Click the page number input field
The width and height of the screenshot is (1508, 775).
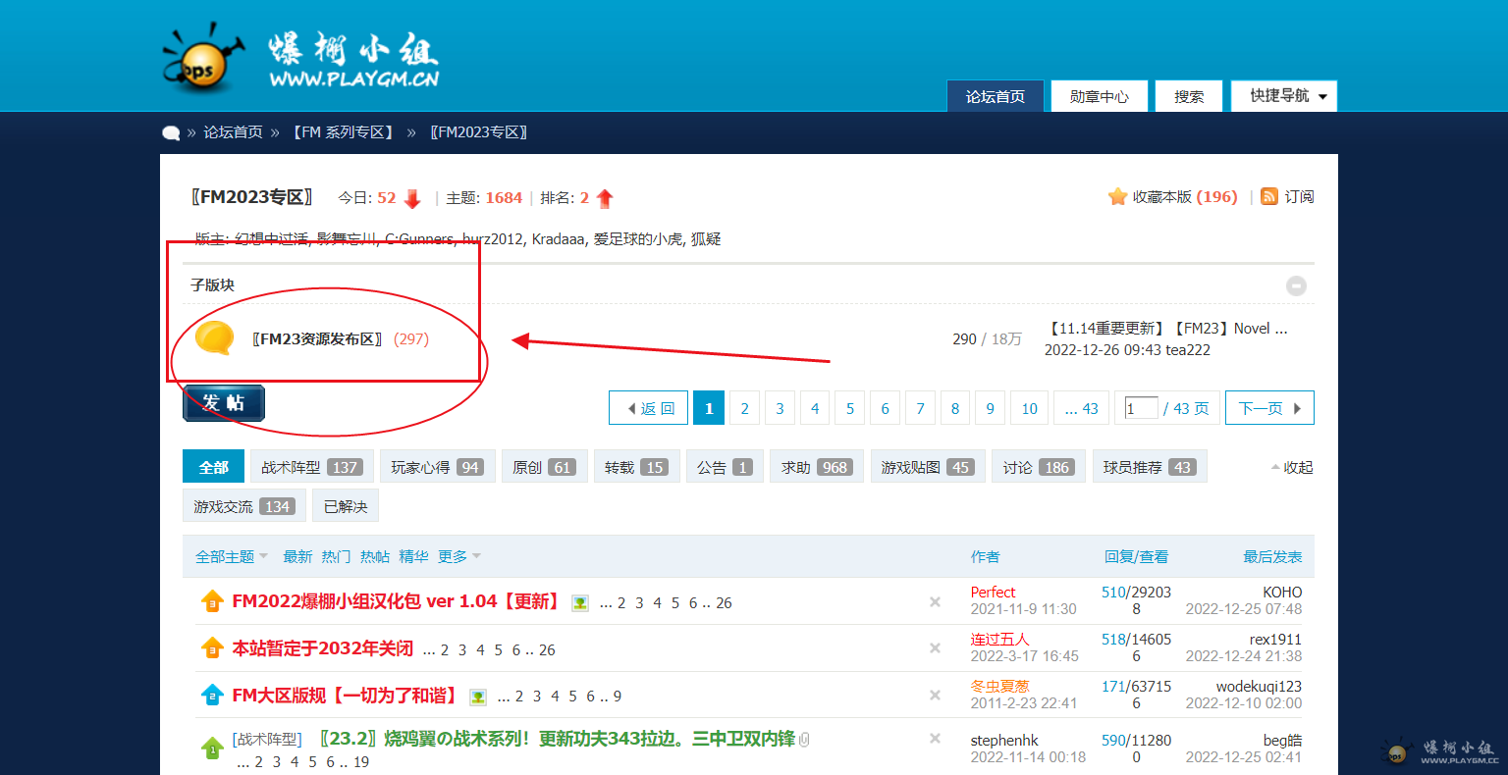tap(1141, 408)
